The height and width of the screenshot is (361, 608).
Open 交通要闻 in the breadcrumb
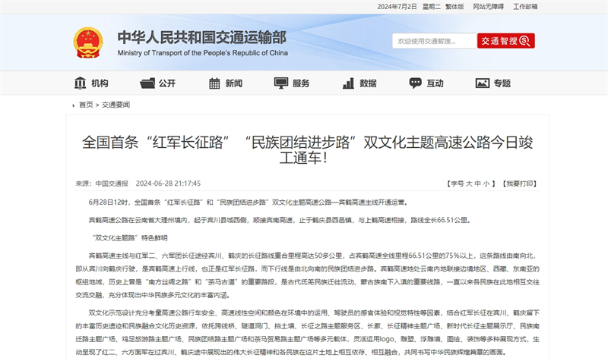pyautogui.click(x=116, y=105)
